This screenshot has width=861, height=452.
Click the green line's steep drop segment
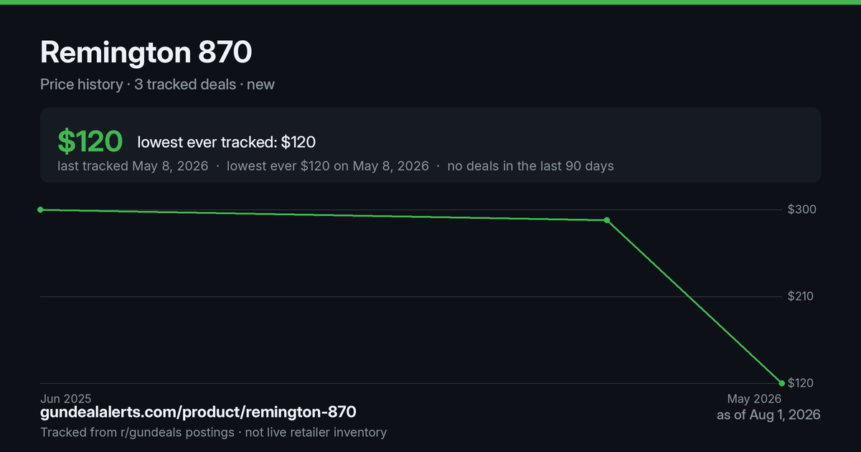tap(695, 302)
